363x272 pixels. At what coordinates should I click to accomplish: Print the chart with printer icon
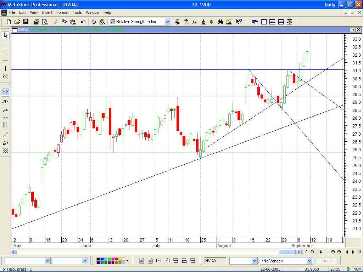point(37,22)
